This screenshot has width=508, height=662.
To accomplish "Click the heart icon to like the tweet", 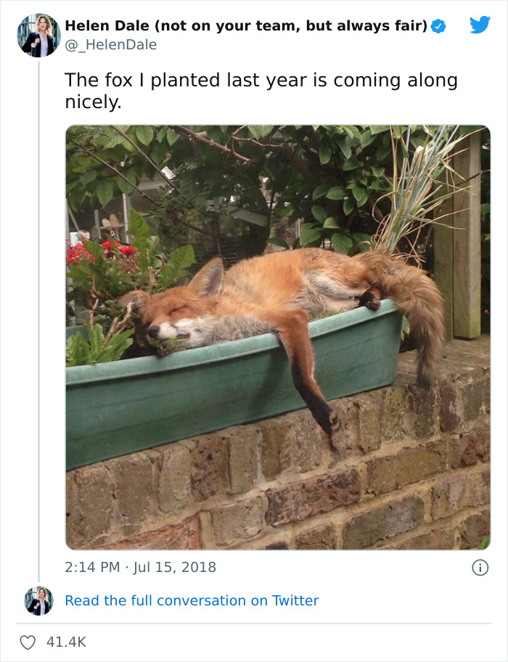I will pos(29,640).
